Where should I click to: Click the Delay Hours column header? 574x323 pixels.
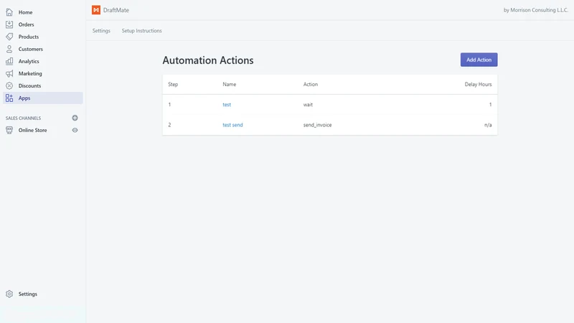(x=478, y=84)
